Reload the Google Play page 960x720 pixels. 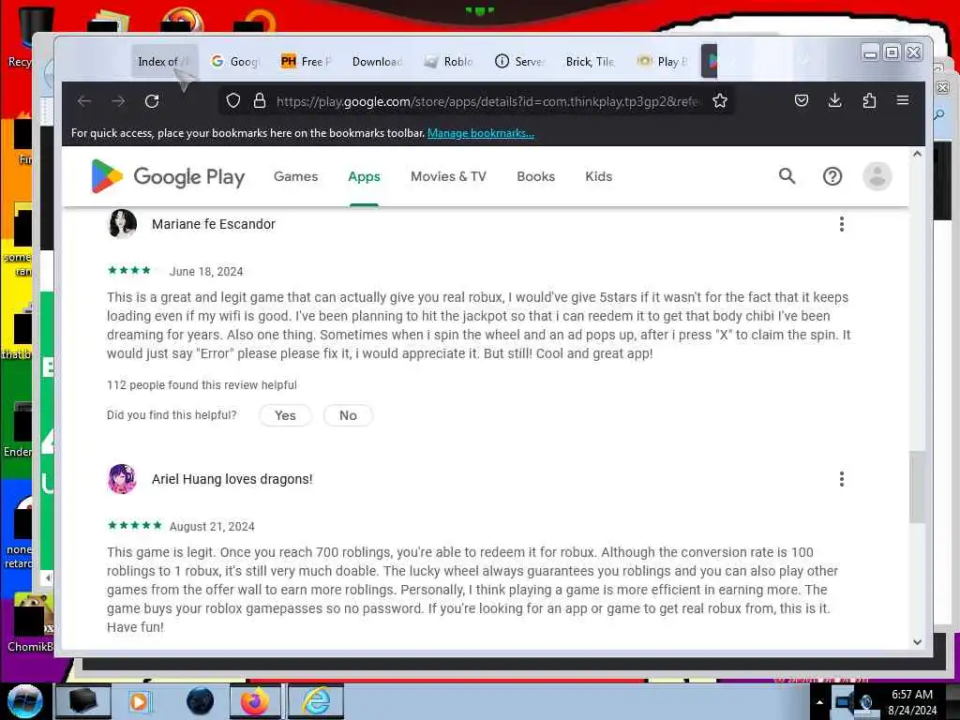click(152, 101)
